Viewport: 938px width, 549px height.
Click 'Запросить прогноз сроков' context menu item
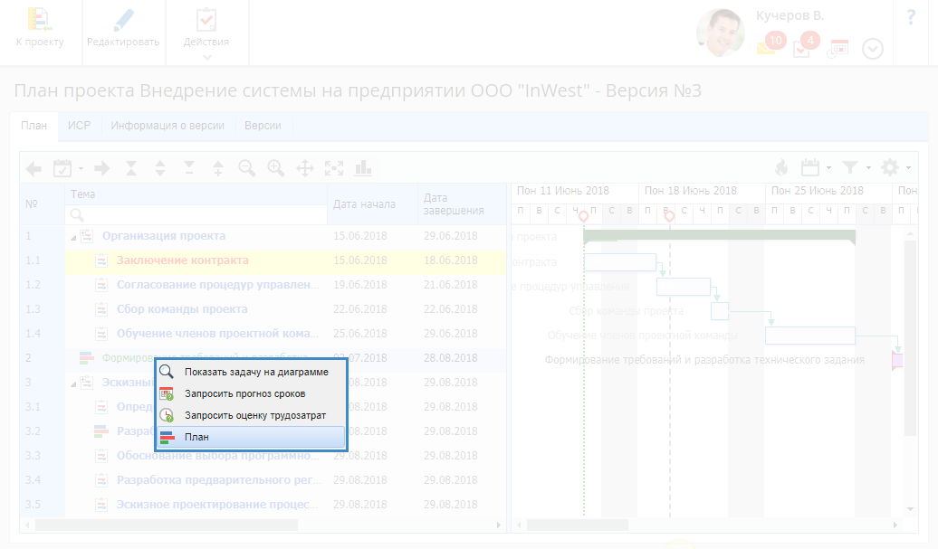251,393
